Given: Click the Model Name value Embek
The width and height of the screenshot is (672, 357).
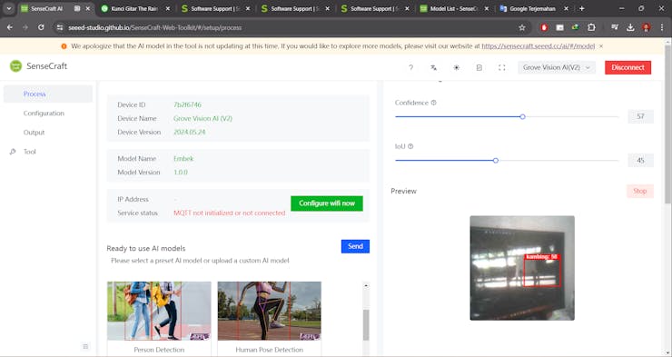Looking at the screenshot, I should 183,159.
